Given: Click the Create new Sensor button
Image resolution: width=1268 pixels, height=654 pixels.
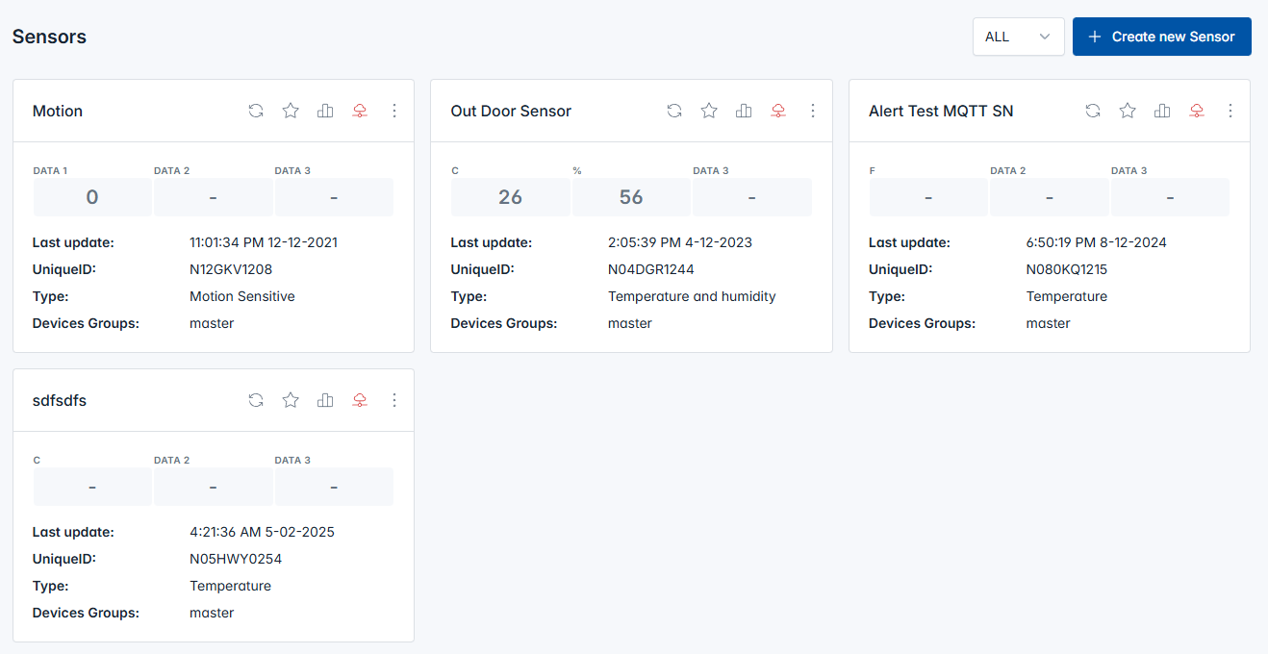Looking at the screenshot, I should tap(1161, 37).
